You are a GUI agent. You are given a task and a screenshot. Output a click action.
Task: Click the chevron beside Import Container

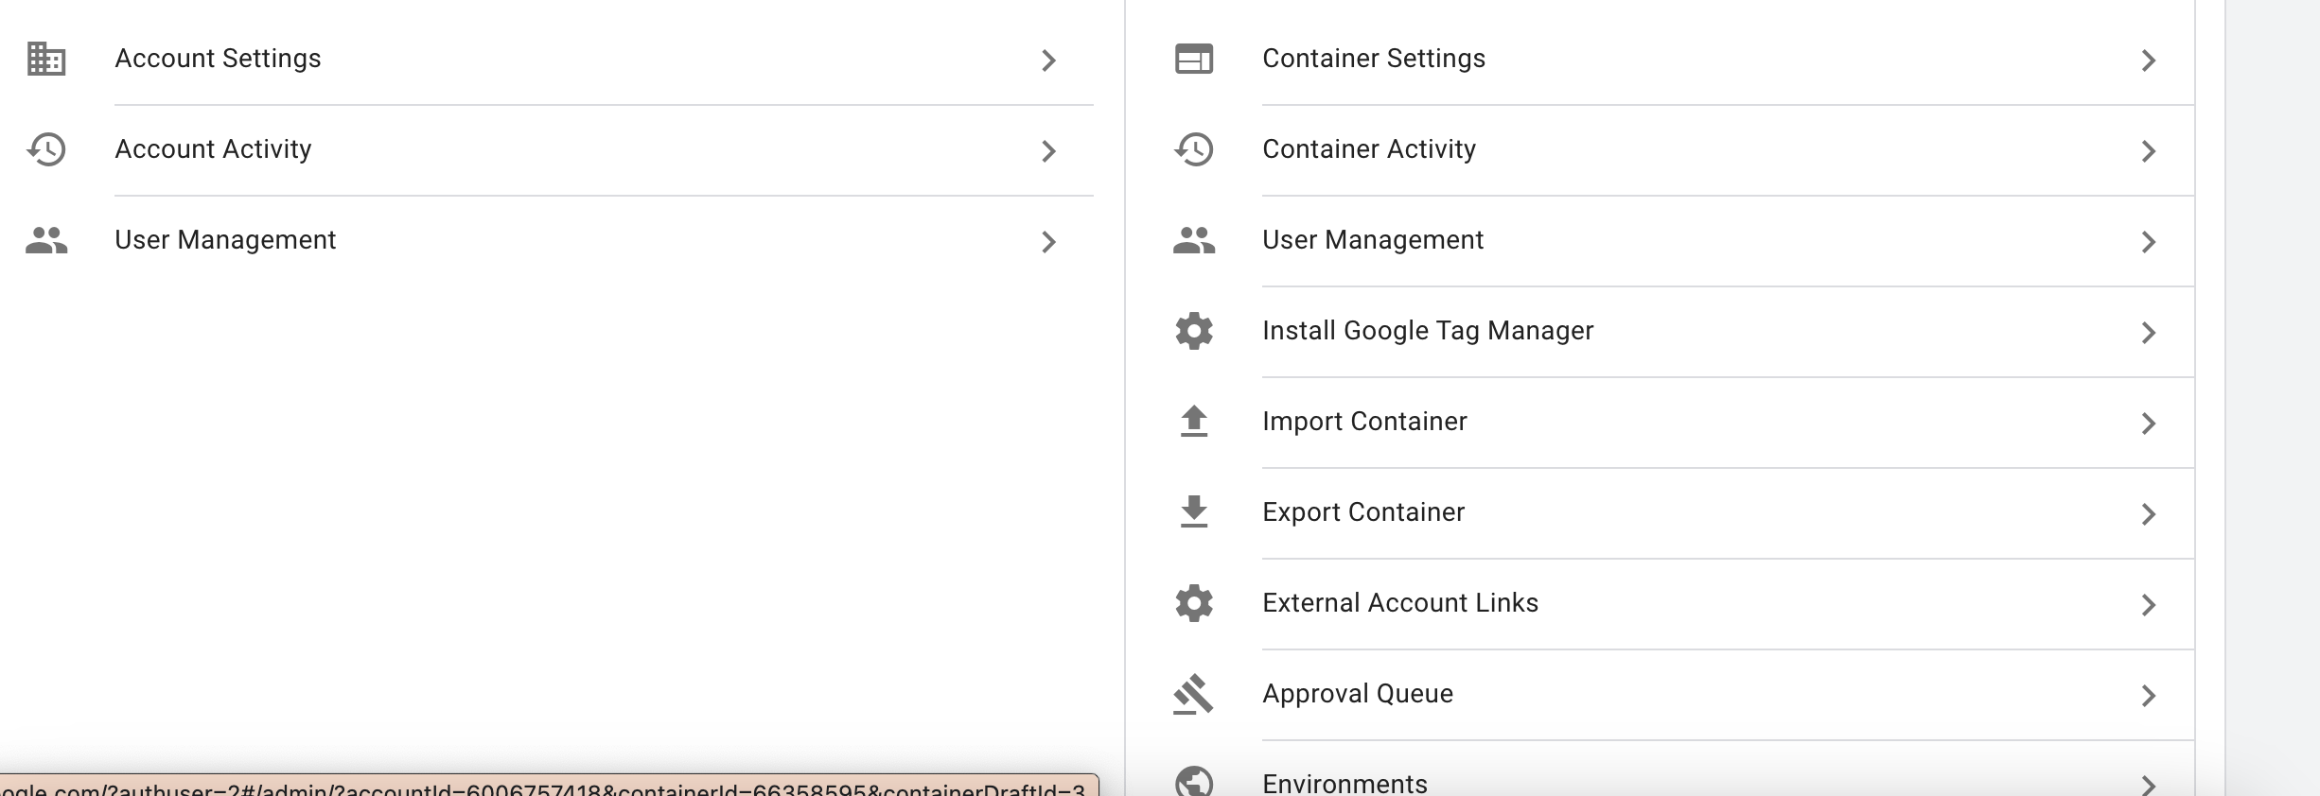(2149, 424)
